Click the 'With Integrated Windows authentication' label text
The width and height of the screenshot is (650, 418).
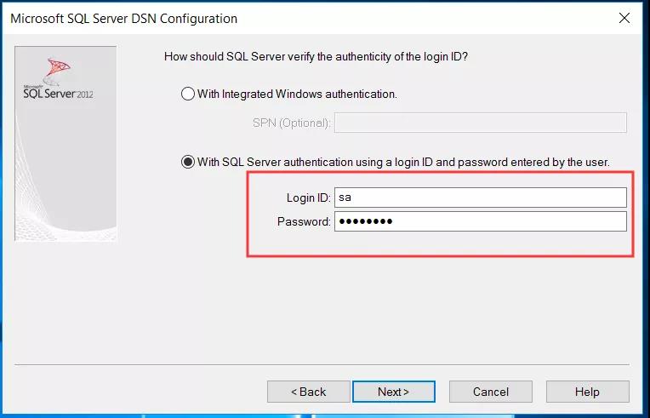click(297, 94)
